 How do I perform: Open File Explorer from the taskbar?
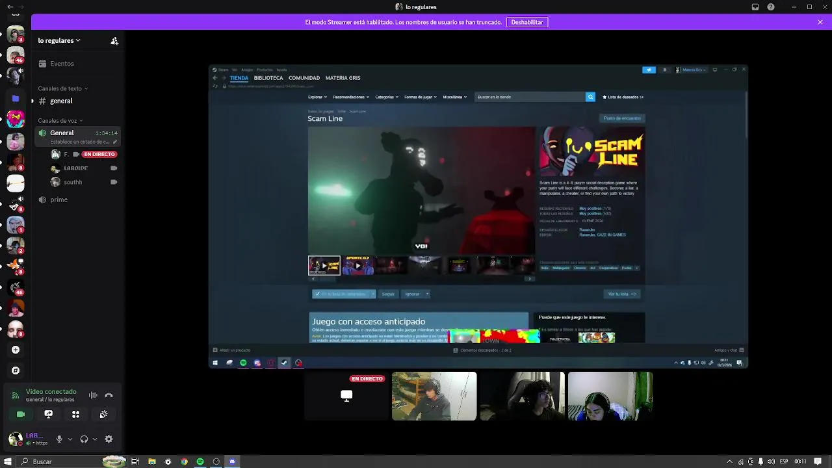(x=151, y=461)
